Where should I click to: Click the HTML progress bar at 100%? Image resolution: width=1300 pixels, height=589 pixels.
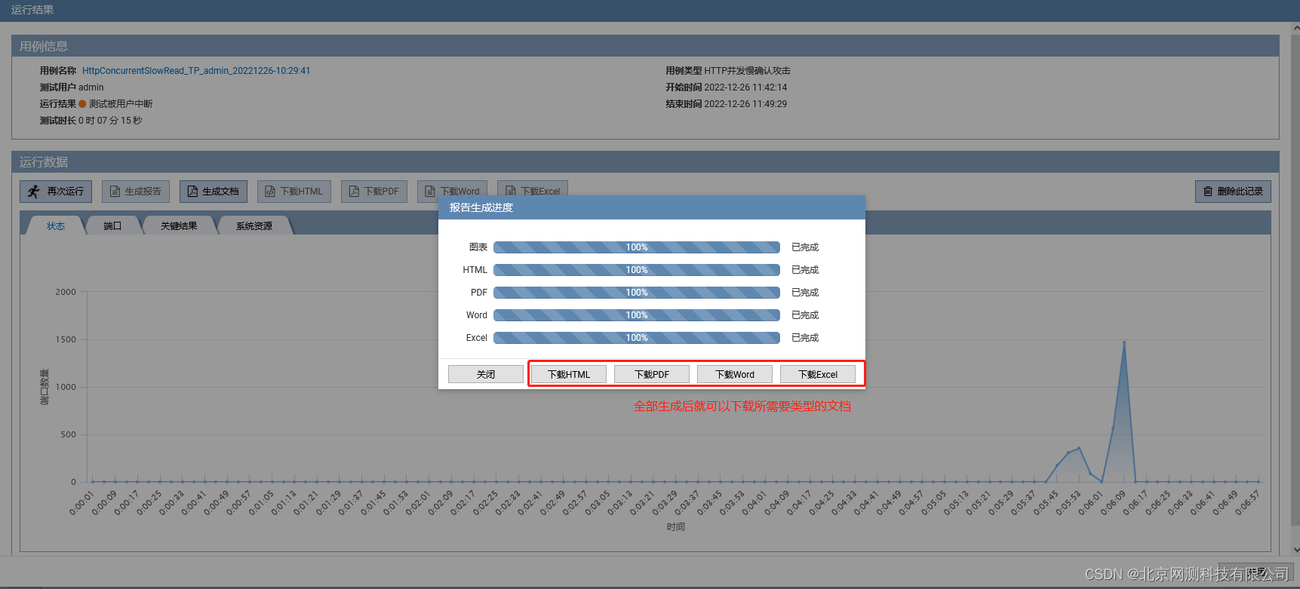point(637,270)
